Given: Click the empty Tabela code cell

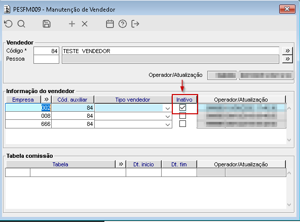Looking at the screenshot, I should point(18,172).
